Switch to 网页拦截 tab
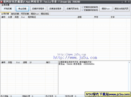131x97 pixels. pyautogui.click(x=25, y=14)
